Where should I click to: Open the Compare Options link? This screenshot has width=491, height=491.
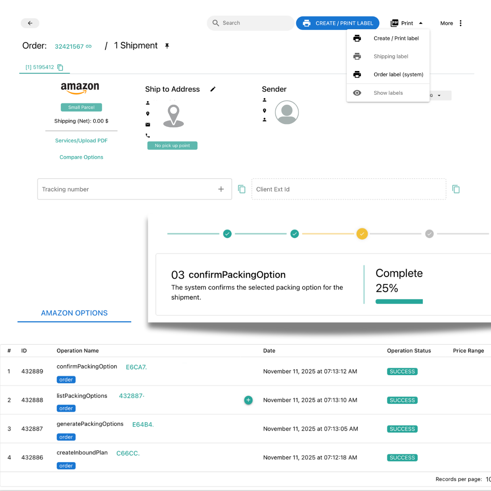[81, 157]
